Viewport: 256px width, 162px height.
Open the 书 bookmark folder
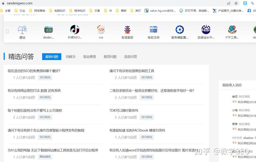point(108,11)
